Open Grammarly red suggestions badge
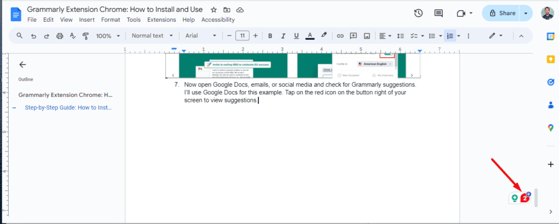The width and height of the screenshot is (559, 224). 525,198
